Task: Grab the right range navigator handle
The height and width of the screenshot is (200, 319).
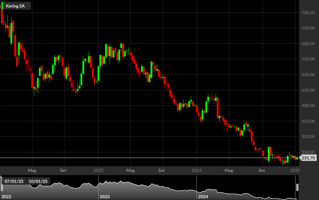Action: (x=297, y=187)
